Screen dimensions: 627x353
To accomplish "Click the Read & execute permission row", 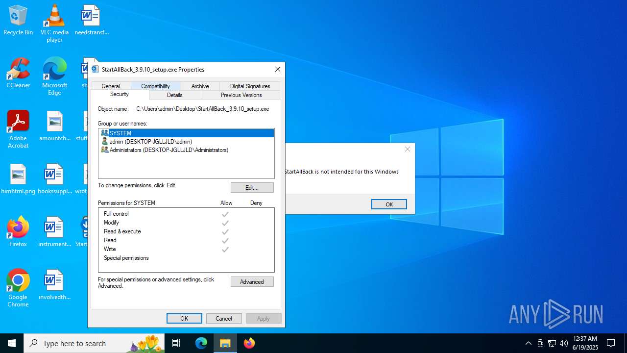I will pyautogui.click(x=186, y=231).
